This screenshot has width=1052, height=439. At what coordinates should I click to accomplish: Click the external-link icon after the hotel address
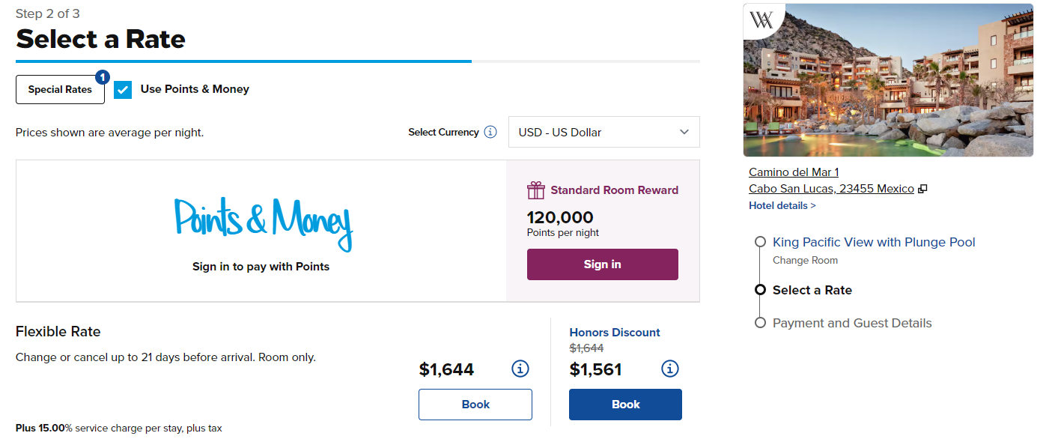(922, 188)
